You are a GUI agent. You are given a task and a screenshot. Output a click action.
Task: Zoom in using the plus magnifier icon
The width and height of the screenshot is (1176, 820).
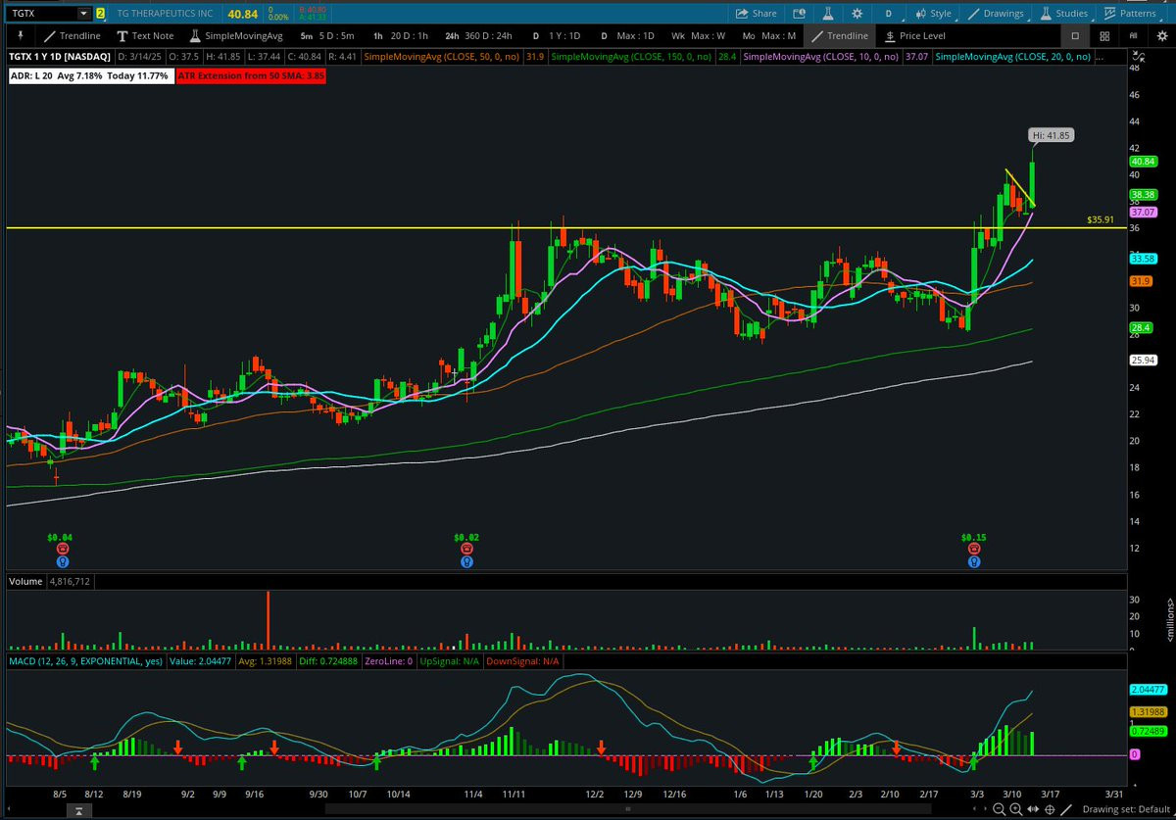point(1015,809)
